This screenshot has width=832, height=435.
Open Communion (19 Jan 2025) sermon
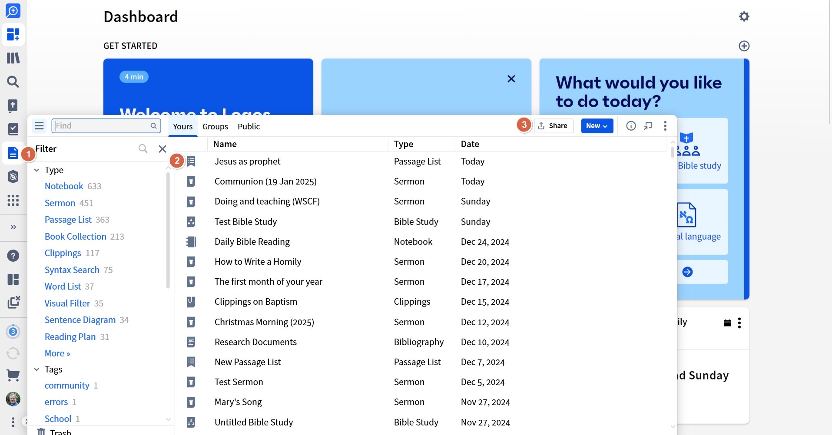265,181
